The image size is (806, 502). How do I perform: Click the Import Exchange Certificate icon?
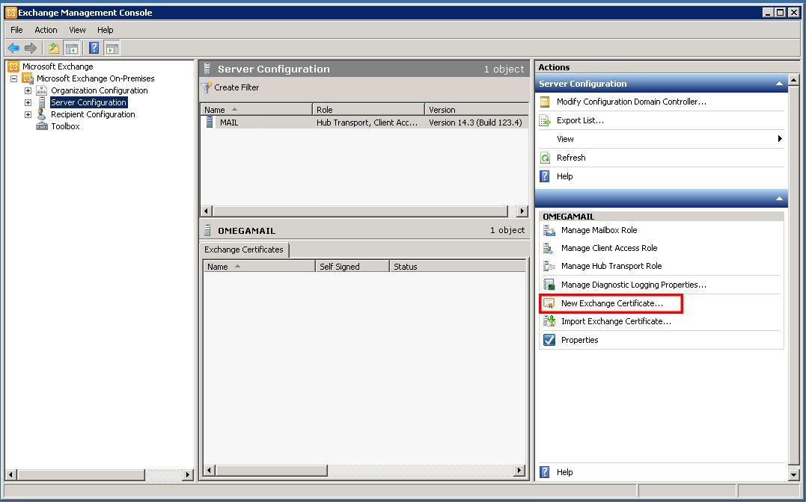point(549,321)
